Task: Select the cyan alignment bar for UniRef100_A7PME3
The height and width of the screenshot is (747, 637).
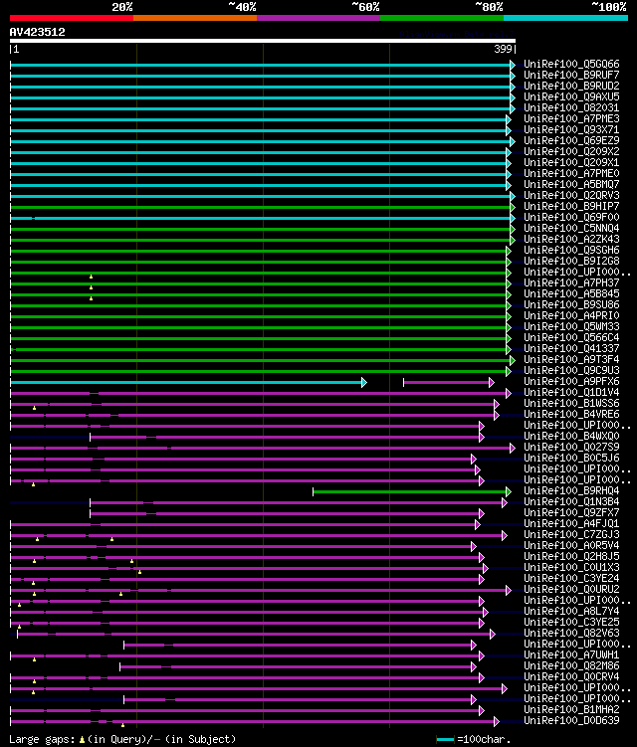Action: pos(261,119)
